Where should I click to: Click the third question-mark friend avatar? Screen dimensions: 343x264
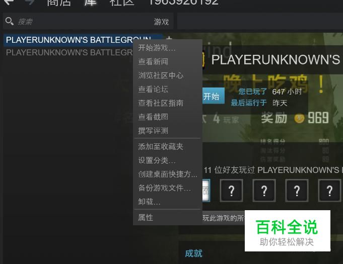[297, 191]
